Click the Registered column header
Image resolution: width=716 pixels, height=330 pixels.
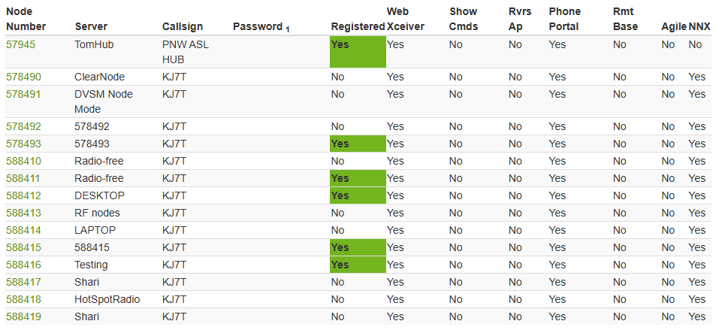(358, 27)
